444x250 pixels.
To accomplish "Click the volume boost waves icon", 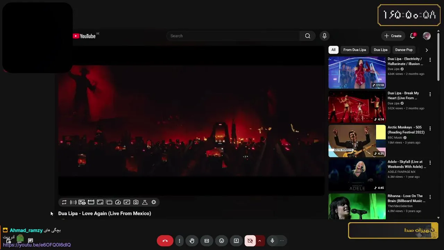I will pos(73,202).
